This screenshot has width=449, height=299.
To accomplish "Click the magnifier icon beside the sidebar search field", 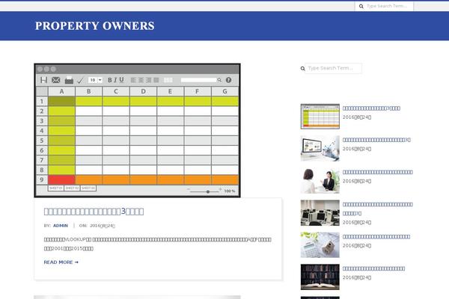I will [302, 68].
